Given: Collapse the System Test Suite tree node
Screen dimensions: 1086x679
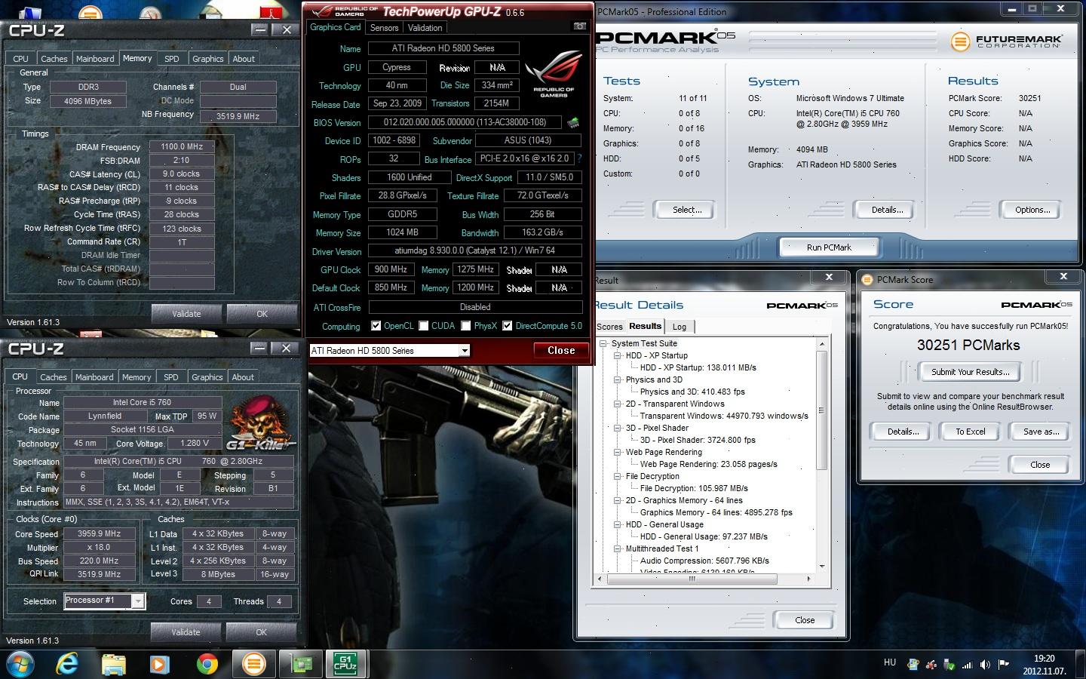Looking at the screenshot, I should pos(603,343).
